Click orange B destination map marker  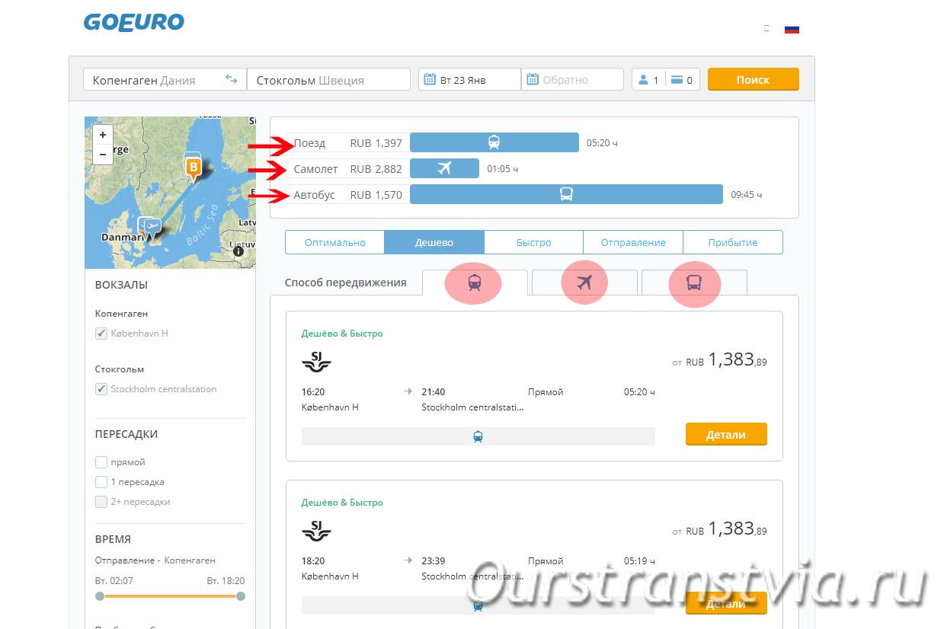pos(194,167)
